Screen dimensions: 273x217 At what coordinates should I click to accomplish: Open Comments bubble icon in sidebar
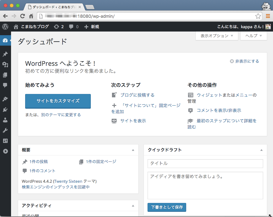5,85
